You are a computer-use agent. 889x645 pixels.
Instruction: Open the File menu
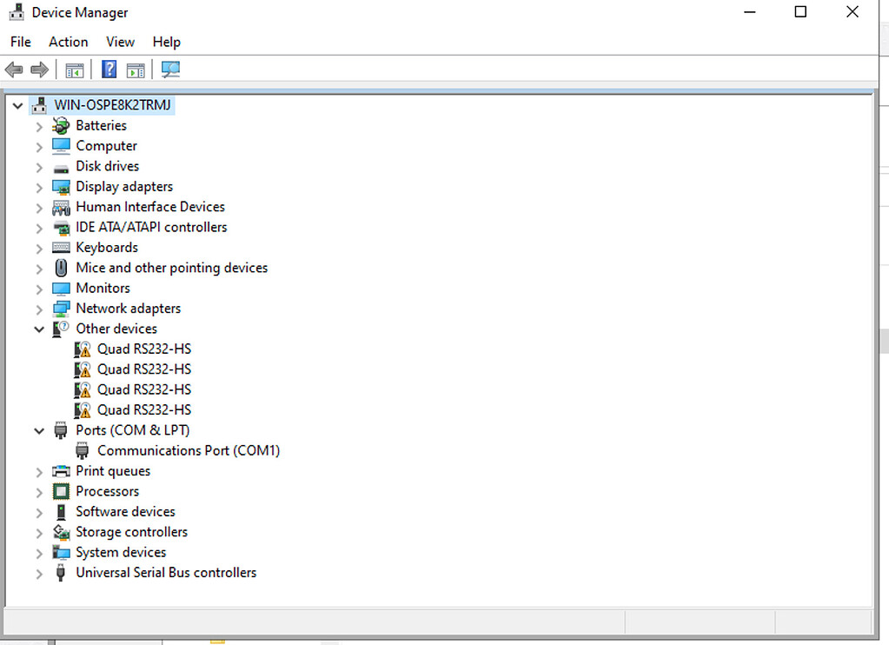(20, 42)
